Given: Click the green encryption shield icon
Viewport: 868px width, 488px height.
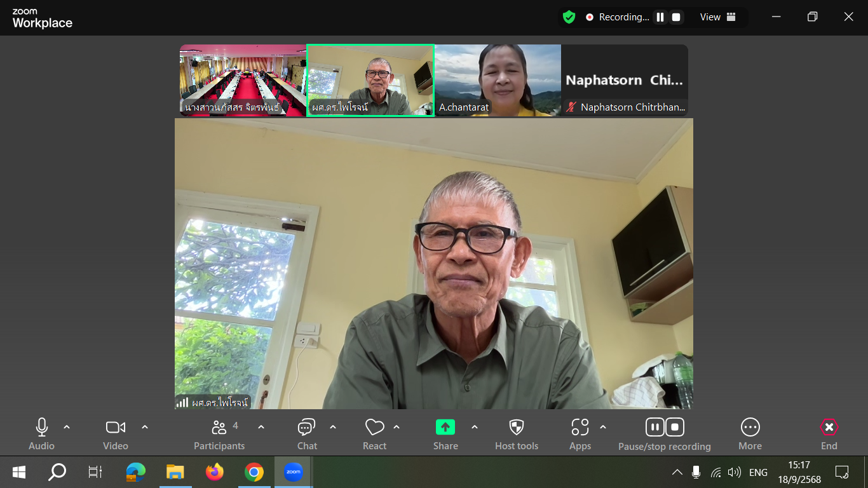Looking at the screenshot, I should point(569,17).
